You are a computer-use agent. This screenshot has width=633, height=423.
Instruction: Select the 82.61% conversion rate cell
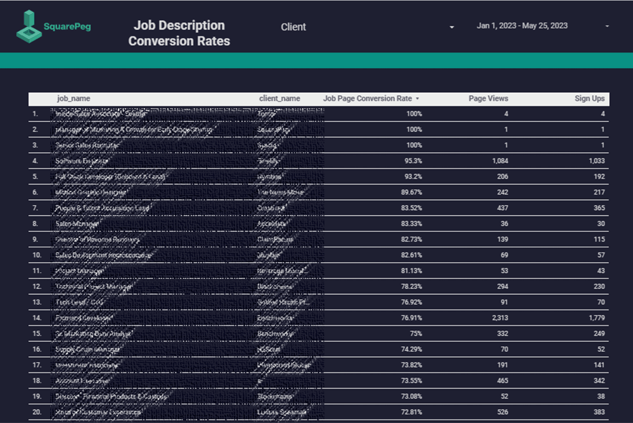(411, 255)
